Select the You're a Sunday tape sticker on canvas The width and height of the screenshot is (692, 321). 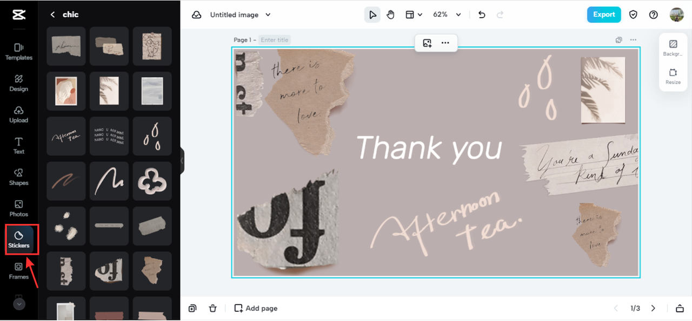580,165
